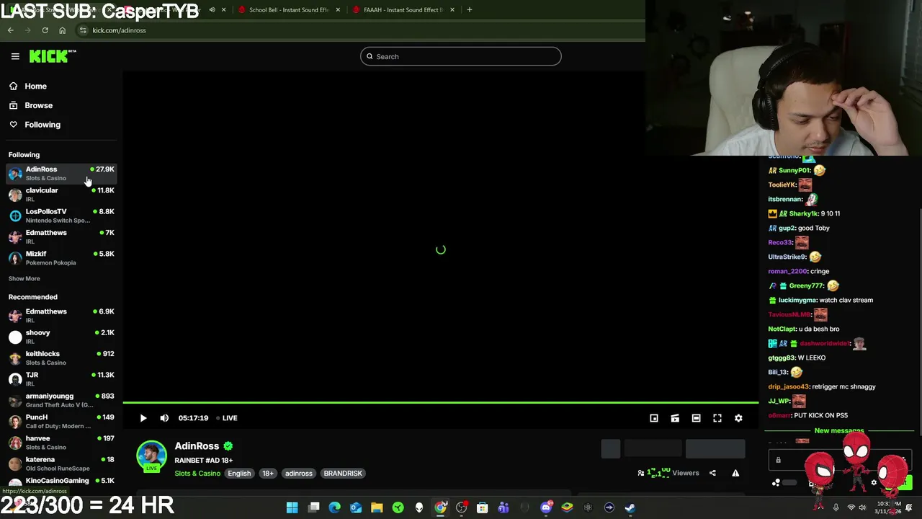Open Steam from taskbar

coord(630,507)
